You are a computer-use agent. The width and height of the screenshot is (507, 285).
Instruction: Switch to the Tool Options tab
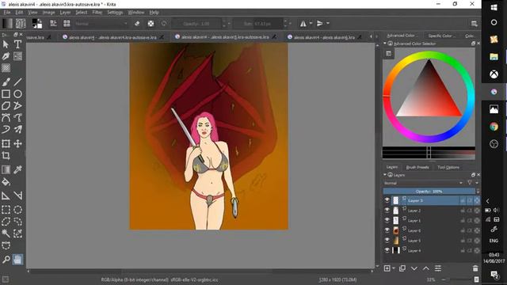coord(448,167)
